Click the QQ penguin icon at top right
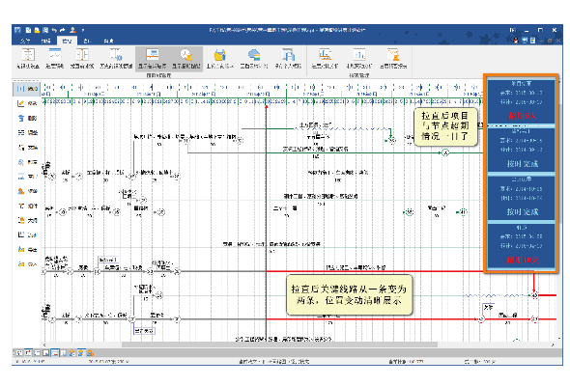570x386 pixels. pos(516,41)
